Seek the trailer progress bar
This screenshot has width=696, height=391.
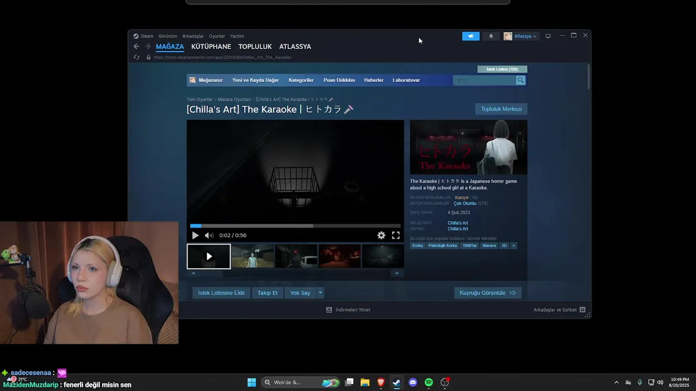295,226
